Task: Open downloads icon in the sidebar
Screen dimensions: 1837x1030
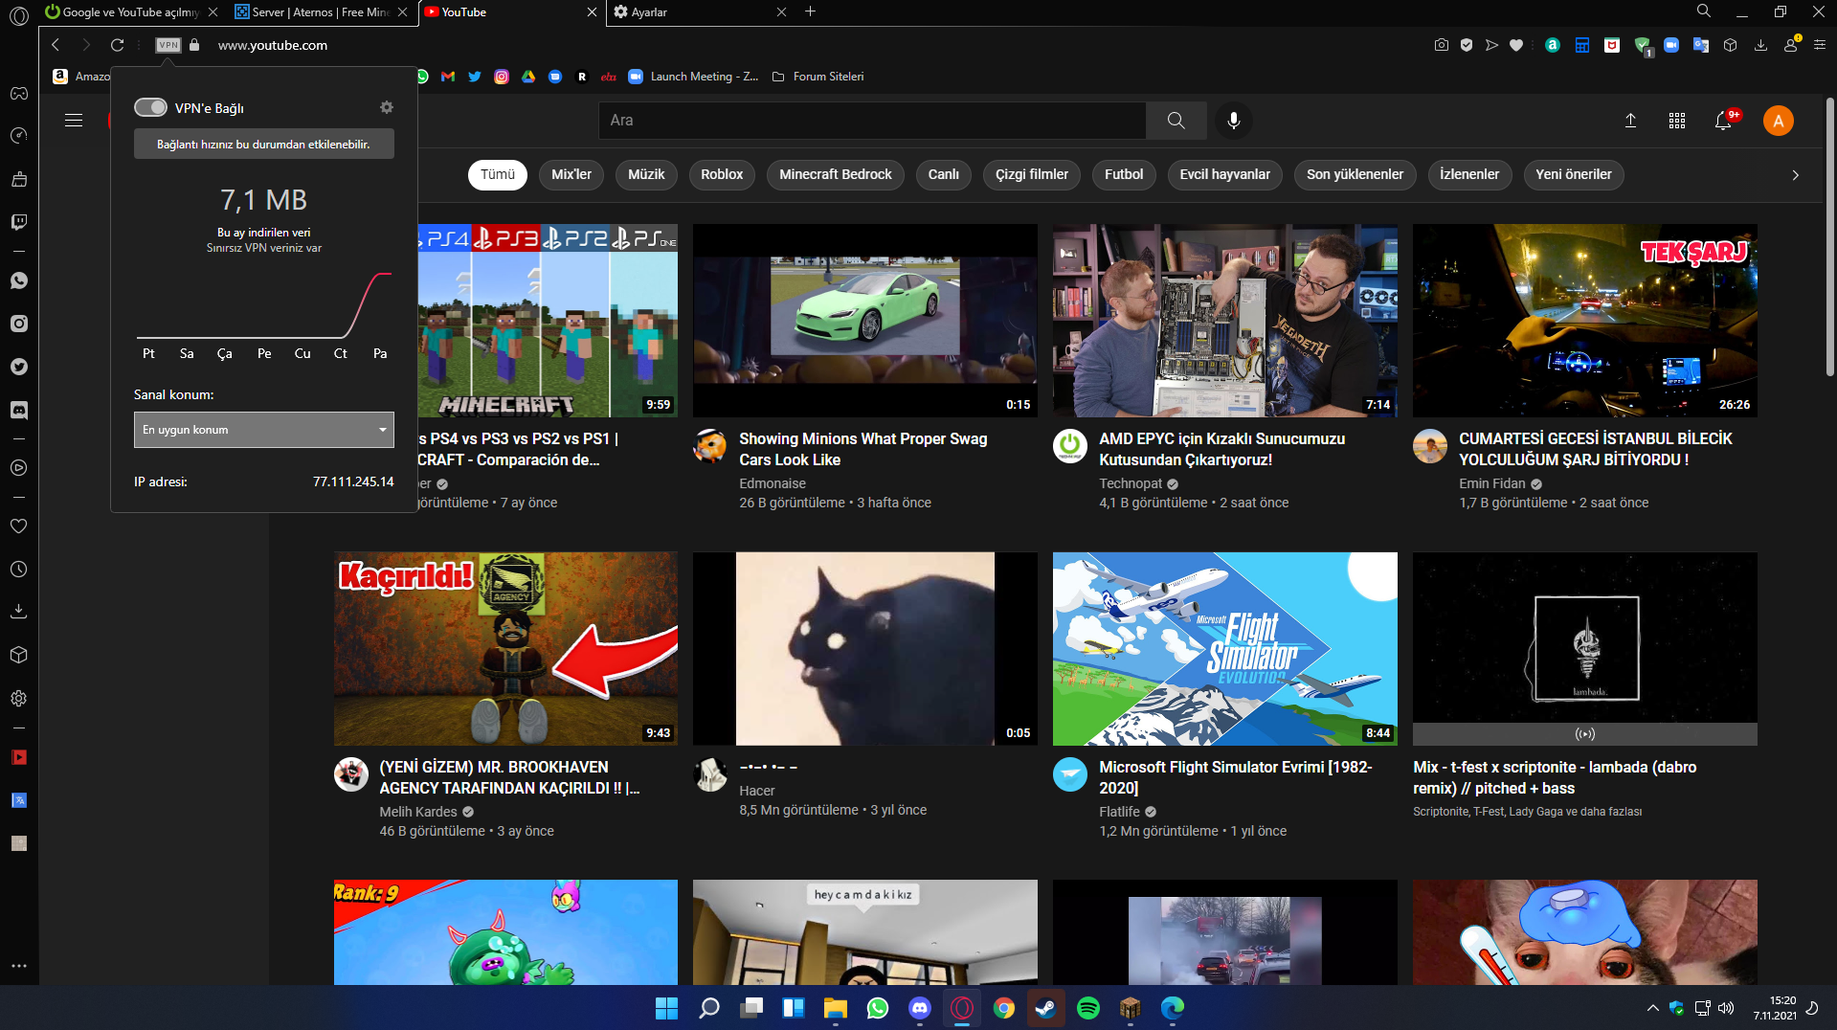Action: click(x=19, y=612)
